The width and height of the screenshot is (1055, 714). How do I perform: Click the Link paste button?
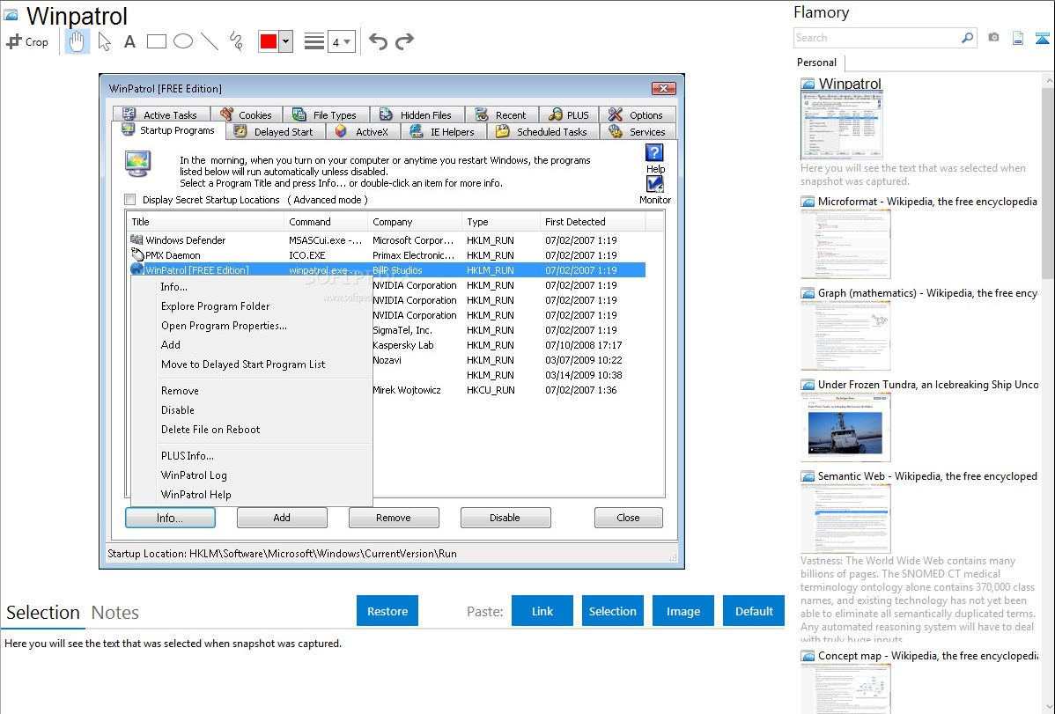coord(542,611)
